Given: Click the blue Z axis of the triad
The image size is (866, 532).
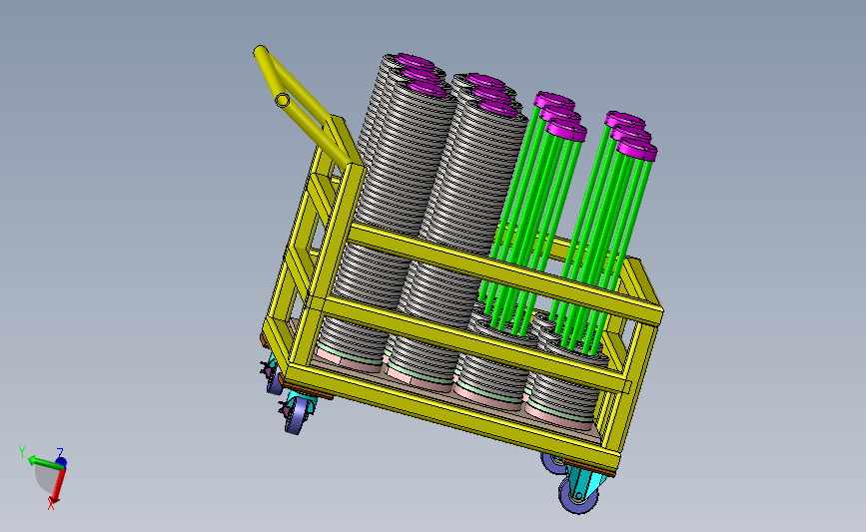Looking at the screenshot, I should (61, 461).
